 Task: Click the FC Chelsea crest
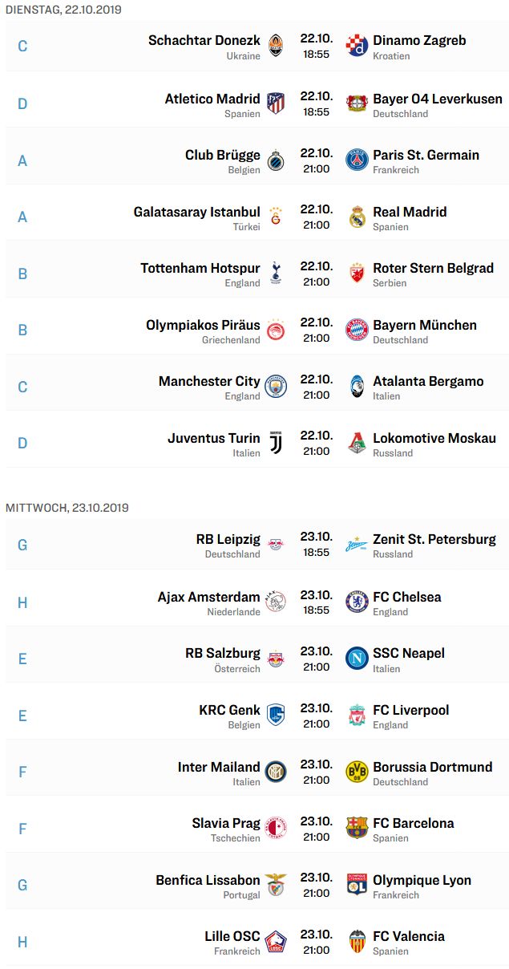point(357,602)
